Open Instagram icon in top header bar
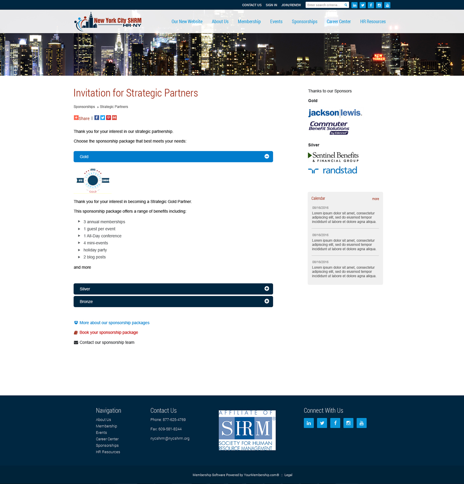Viewport: 464px width, 484px height. click(379, 5)
